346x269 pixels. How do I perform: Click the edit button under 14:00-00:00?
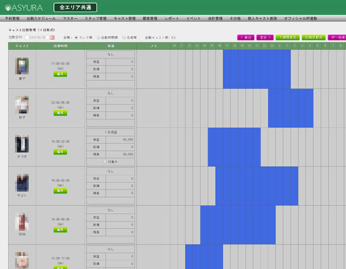point(60,230)
